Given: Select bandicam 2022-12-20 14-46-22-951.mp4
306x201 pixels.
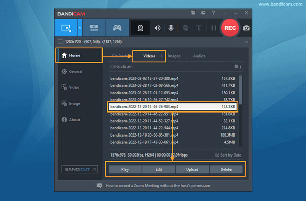Looking at the screenshot, I should [172, 114].
